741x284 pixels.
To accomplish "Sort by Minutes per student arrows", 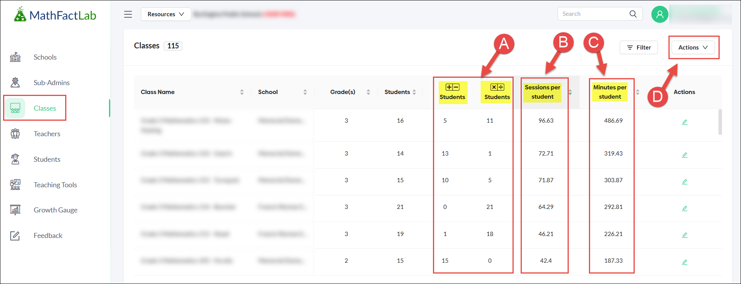I will (x=637, y=92).
